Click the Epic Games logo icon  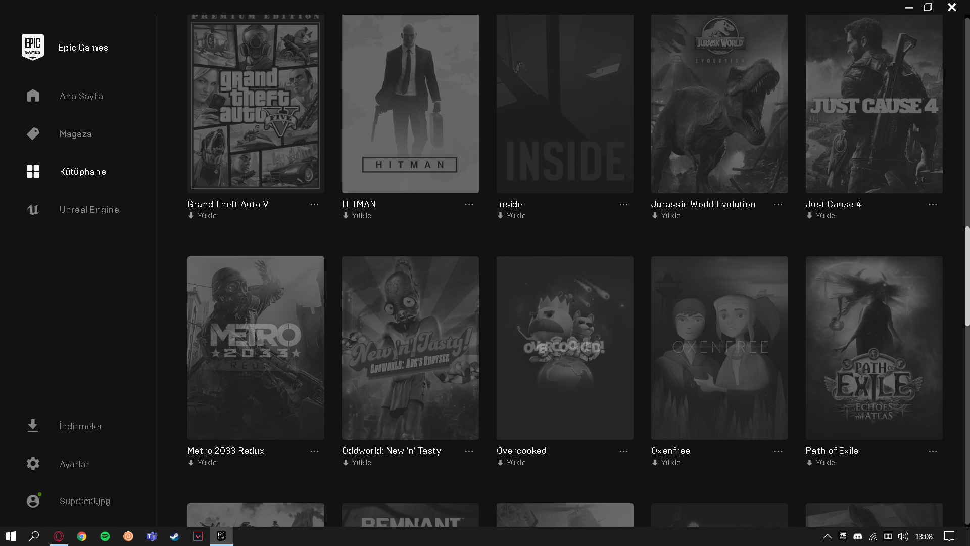tap(33, 47)
